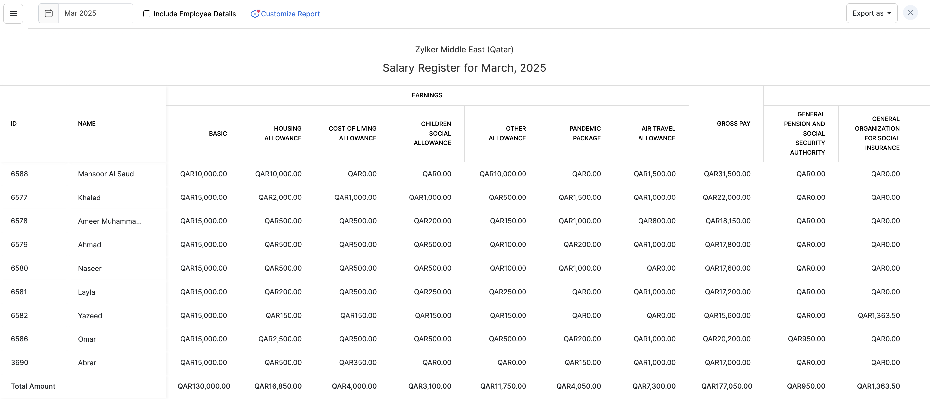
Task: Click the Air Travel Allowance header
Action: [x=656, y=133]
